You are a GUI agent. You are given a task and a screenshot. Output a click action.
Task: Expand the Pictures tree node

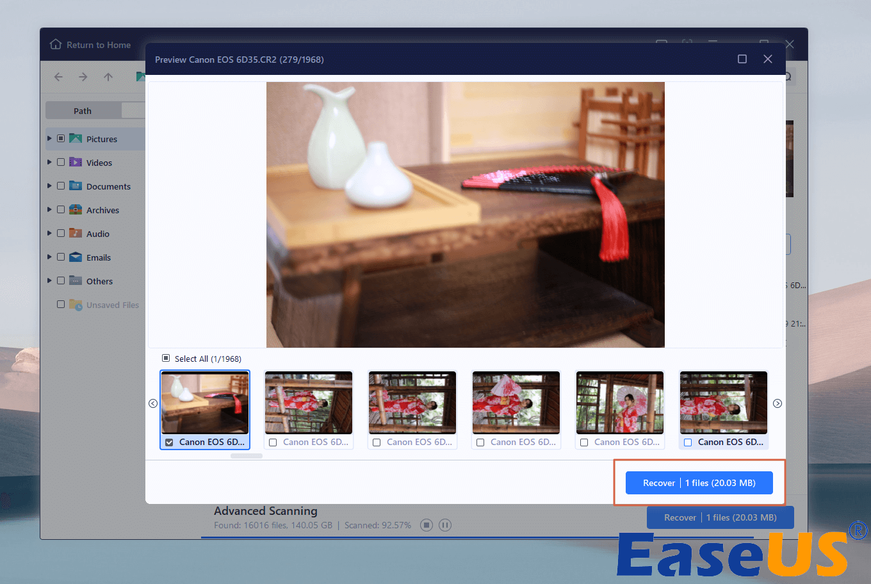[x=49, y=138]
